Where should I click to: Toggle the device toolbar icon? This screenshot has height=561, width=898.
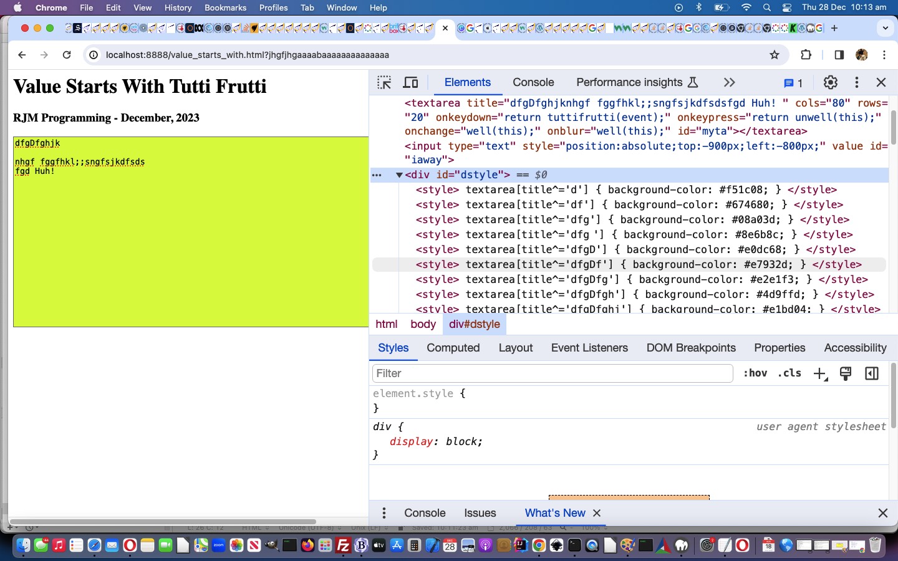(410, 82)
